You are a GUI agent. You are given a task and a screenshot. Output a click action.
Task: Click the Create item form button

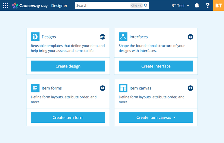(68, 117)
